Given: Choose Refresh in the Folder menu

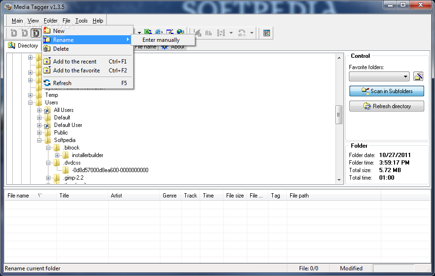Looking at the screenshot, I should (x=87, y=83).
